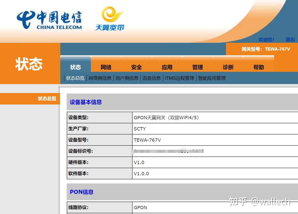Open the 诊断 section

[229, 67]
